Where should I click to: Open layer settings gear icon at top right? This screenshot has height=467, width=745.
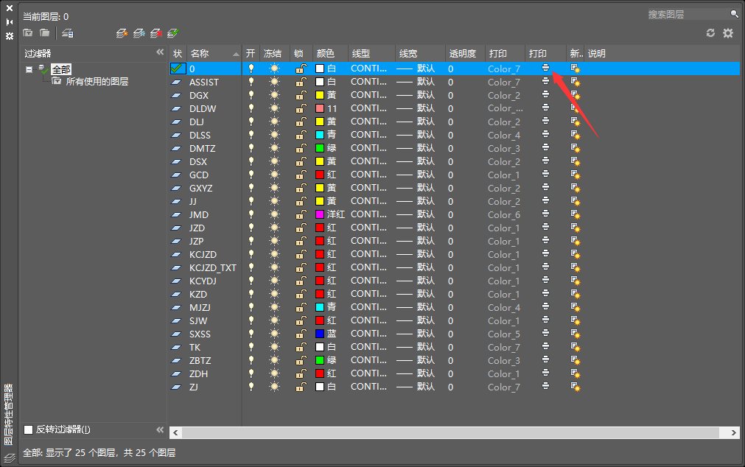[x=728, y=33]
